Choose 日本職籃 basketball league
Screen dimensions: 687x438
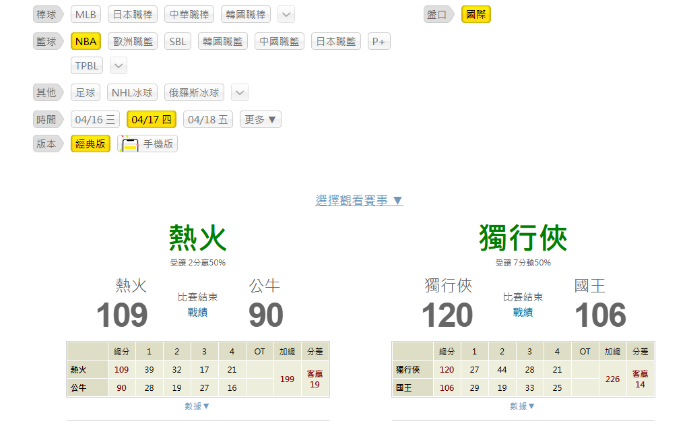point(336,42)
